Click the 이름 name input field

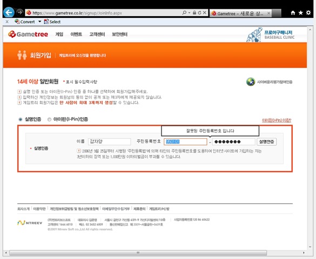(110, 141)
